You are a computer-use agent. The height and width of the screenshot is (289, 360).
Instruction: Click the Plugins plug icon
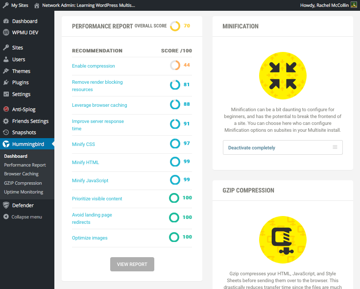(x=6, y=82)
